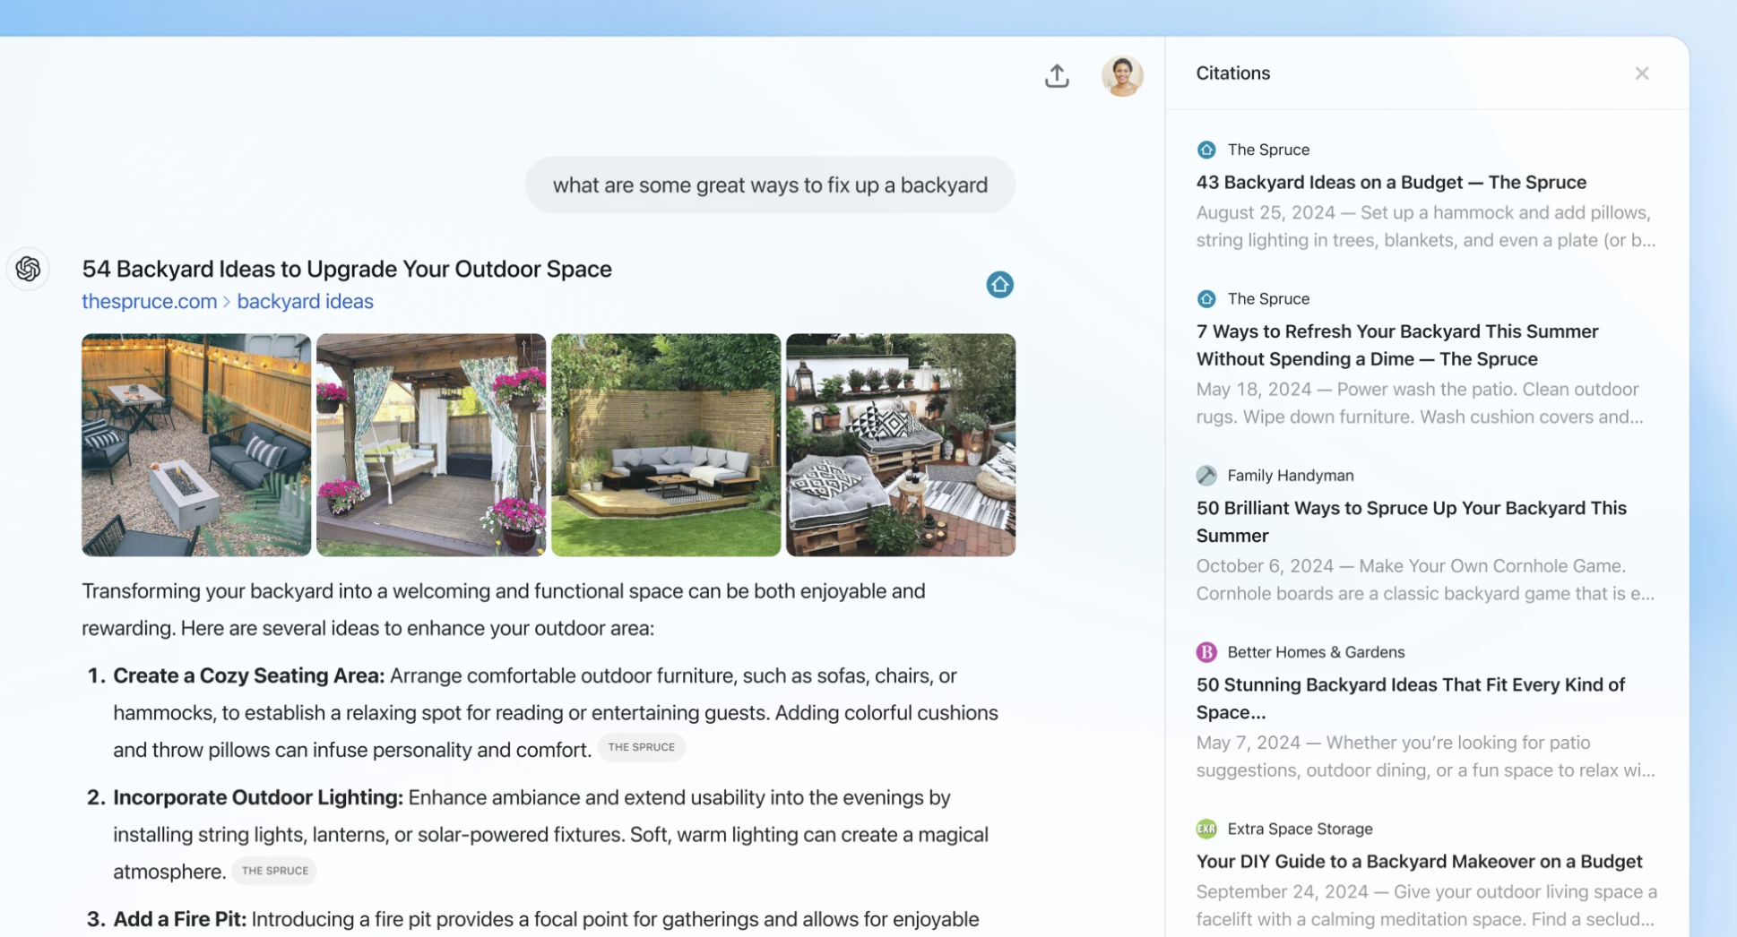Screen dimensions: 1737x937
Task: Click Extra Space Storage favicon
Action: pyautogui.click(x=1206, y=829)
